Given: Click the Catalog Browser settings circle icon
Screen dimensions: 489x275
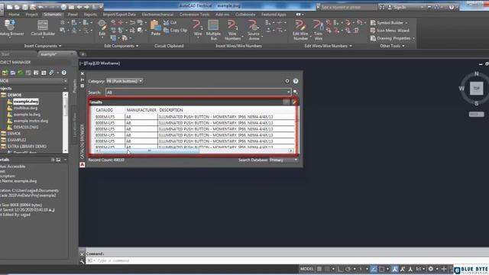Looking at the screenshot, I should click(287, 81).
